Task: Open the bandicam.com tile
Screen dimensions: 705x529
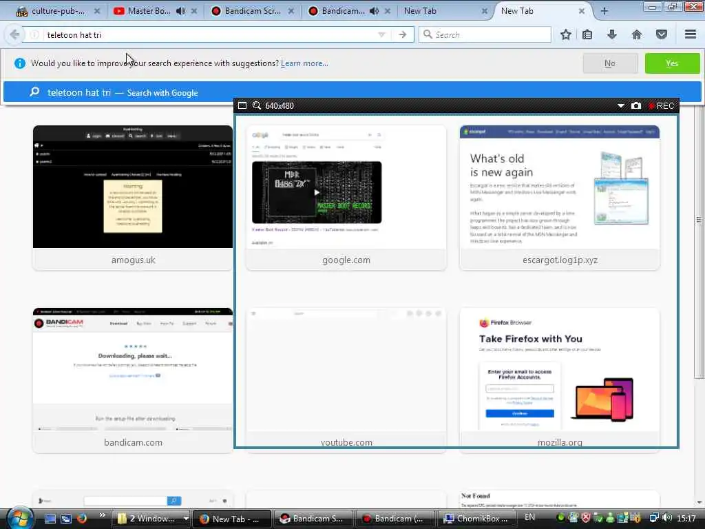Action: (x=133, y=380)
